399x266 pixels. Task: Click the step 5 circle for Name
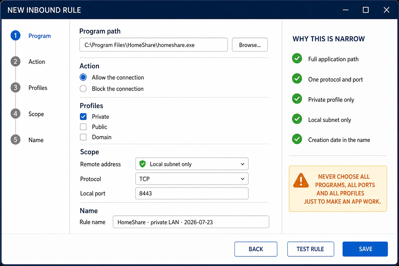pos(15,140)
